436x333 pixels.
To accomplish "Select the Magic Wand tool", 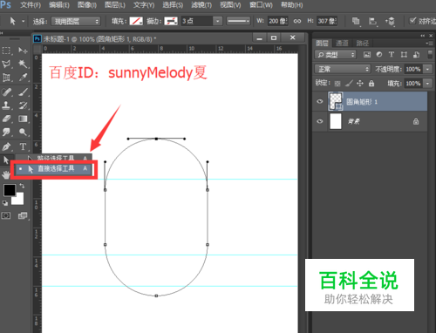I will tap(23, 64).
